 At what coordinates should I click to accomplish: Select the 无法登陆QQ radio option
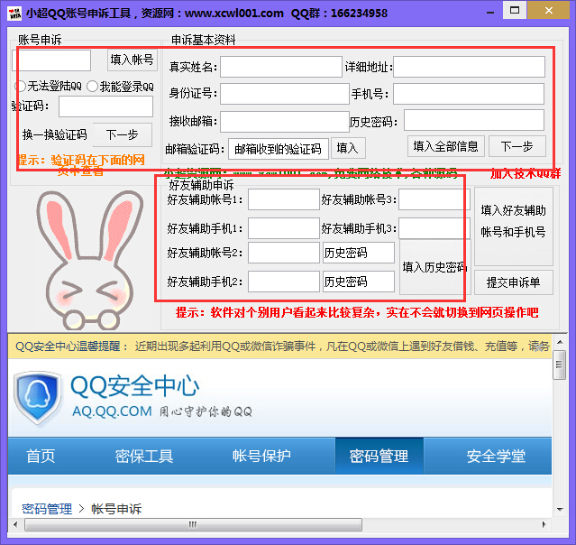tap(20, 87)
